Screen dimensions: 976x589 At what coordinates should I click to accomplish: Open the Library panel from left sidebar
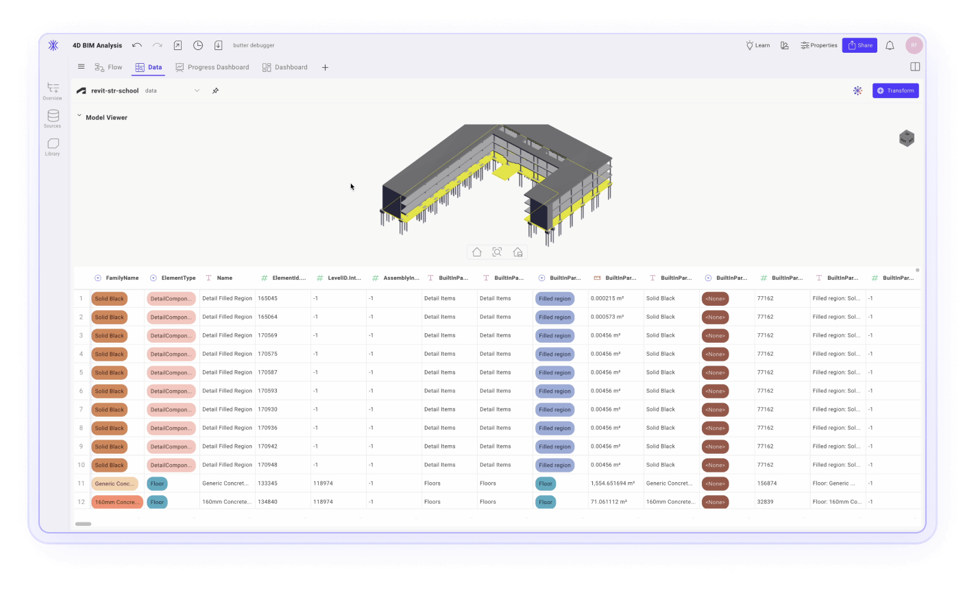coord(52,145)
